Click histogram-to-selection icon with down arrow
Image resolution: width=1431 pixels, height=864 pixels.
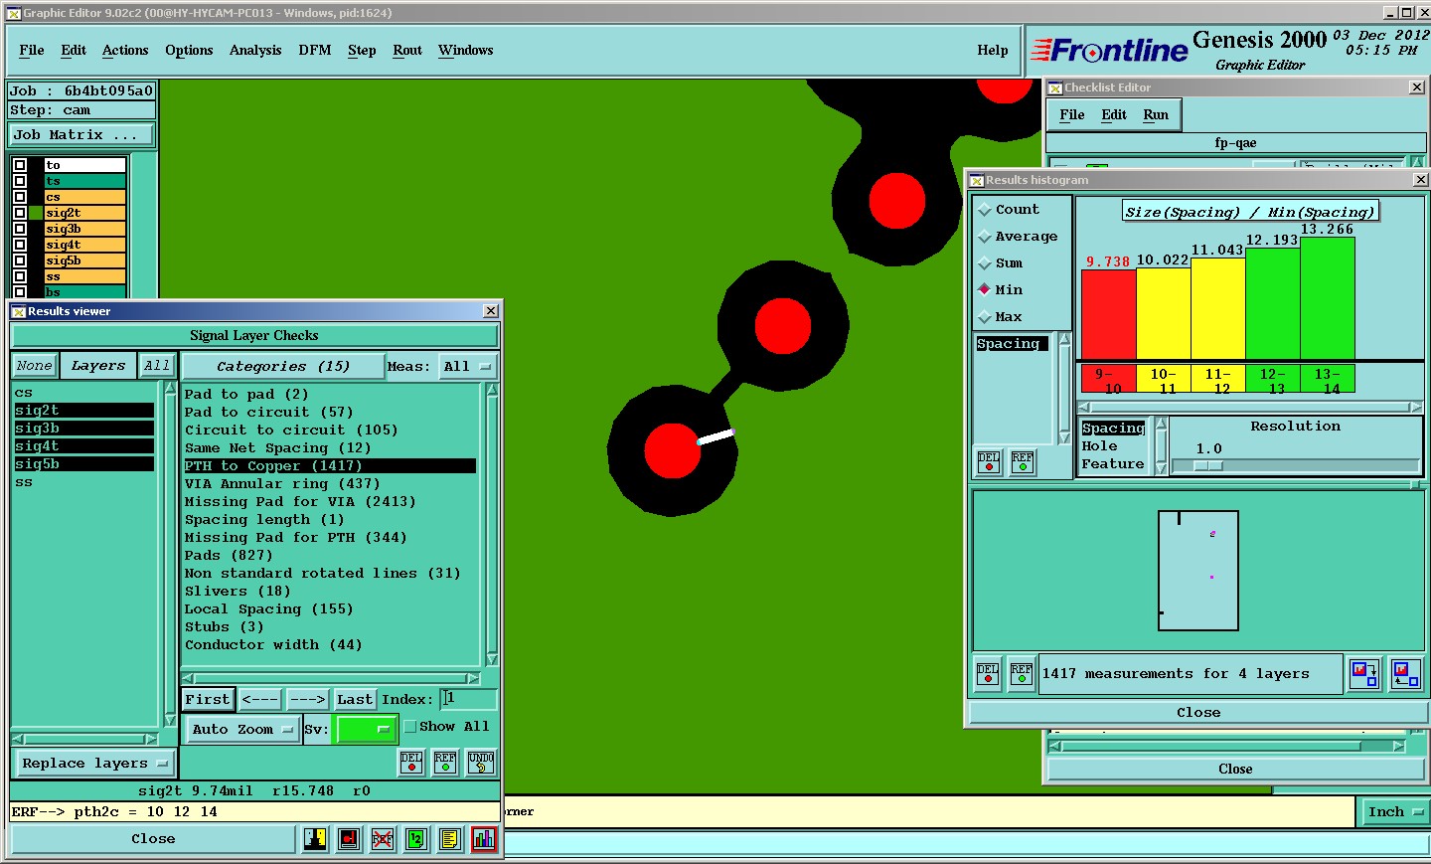point(1364,674)
